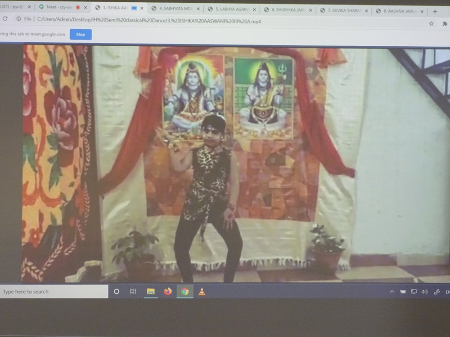The height and width of the screenshot is (337, 450).
Task: Open Firefox from taskbar
Action: click(167, 292)
